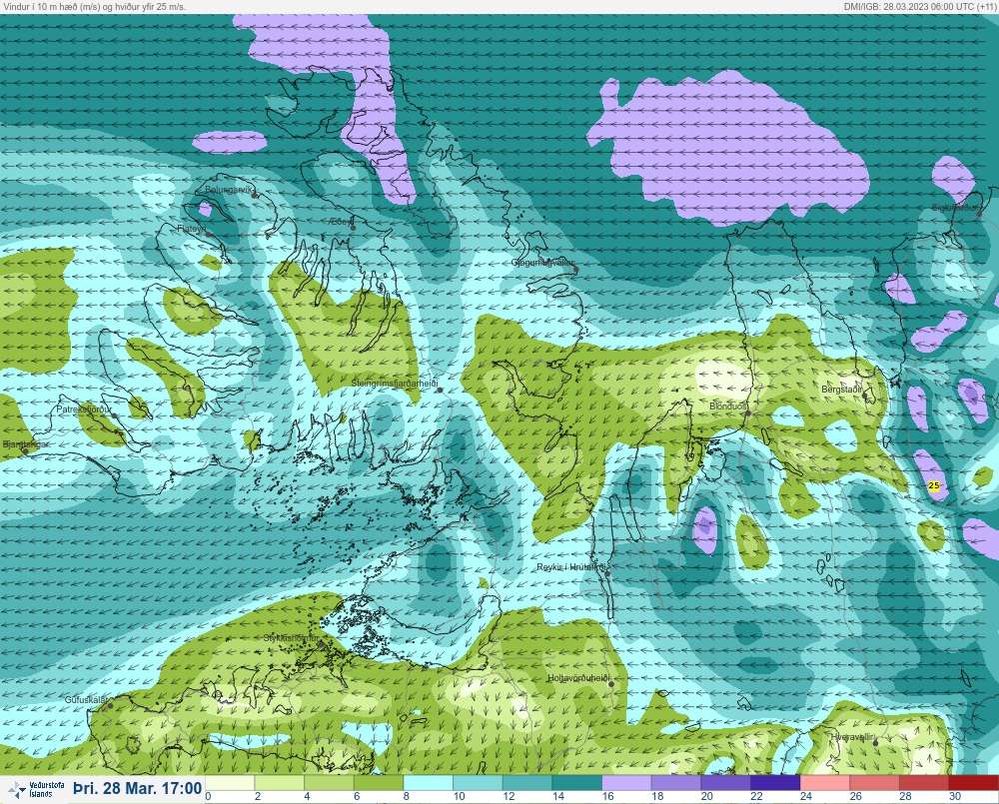The image size is (999, 804).
Task: Select the 22–24 m/s legend swatch
Action: coord(775,782)
